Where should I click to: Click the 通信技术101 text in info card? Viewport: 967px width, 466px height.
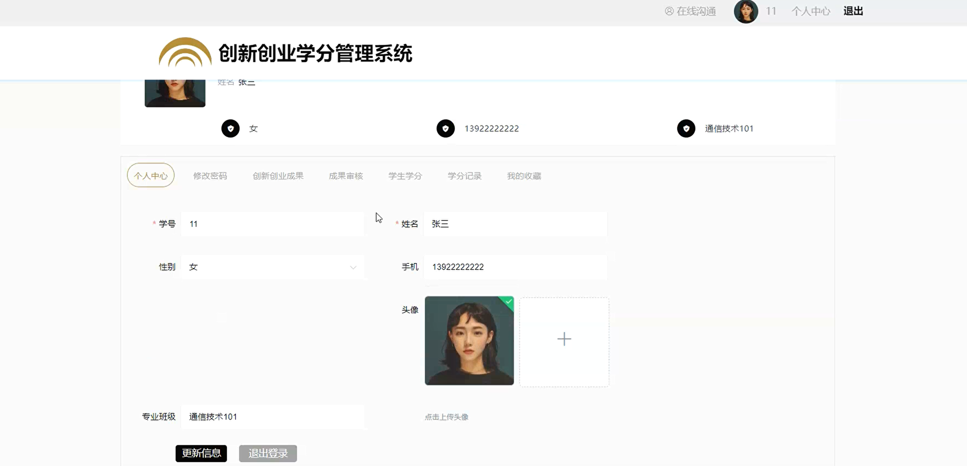729,129
